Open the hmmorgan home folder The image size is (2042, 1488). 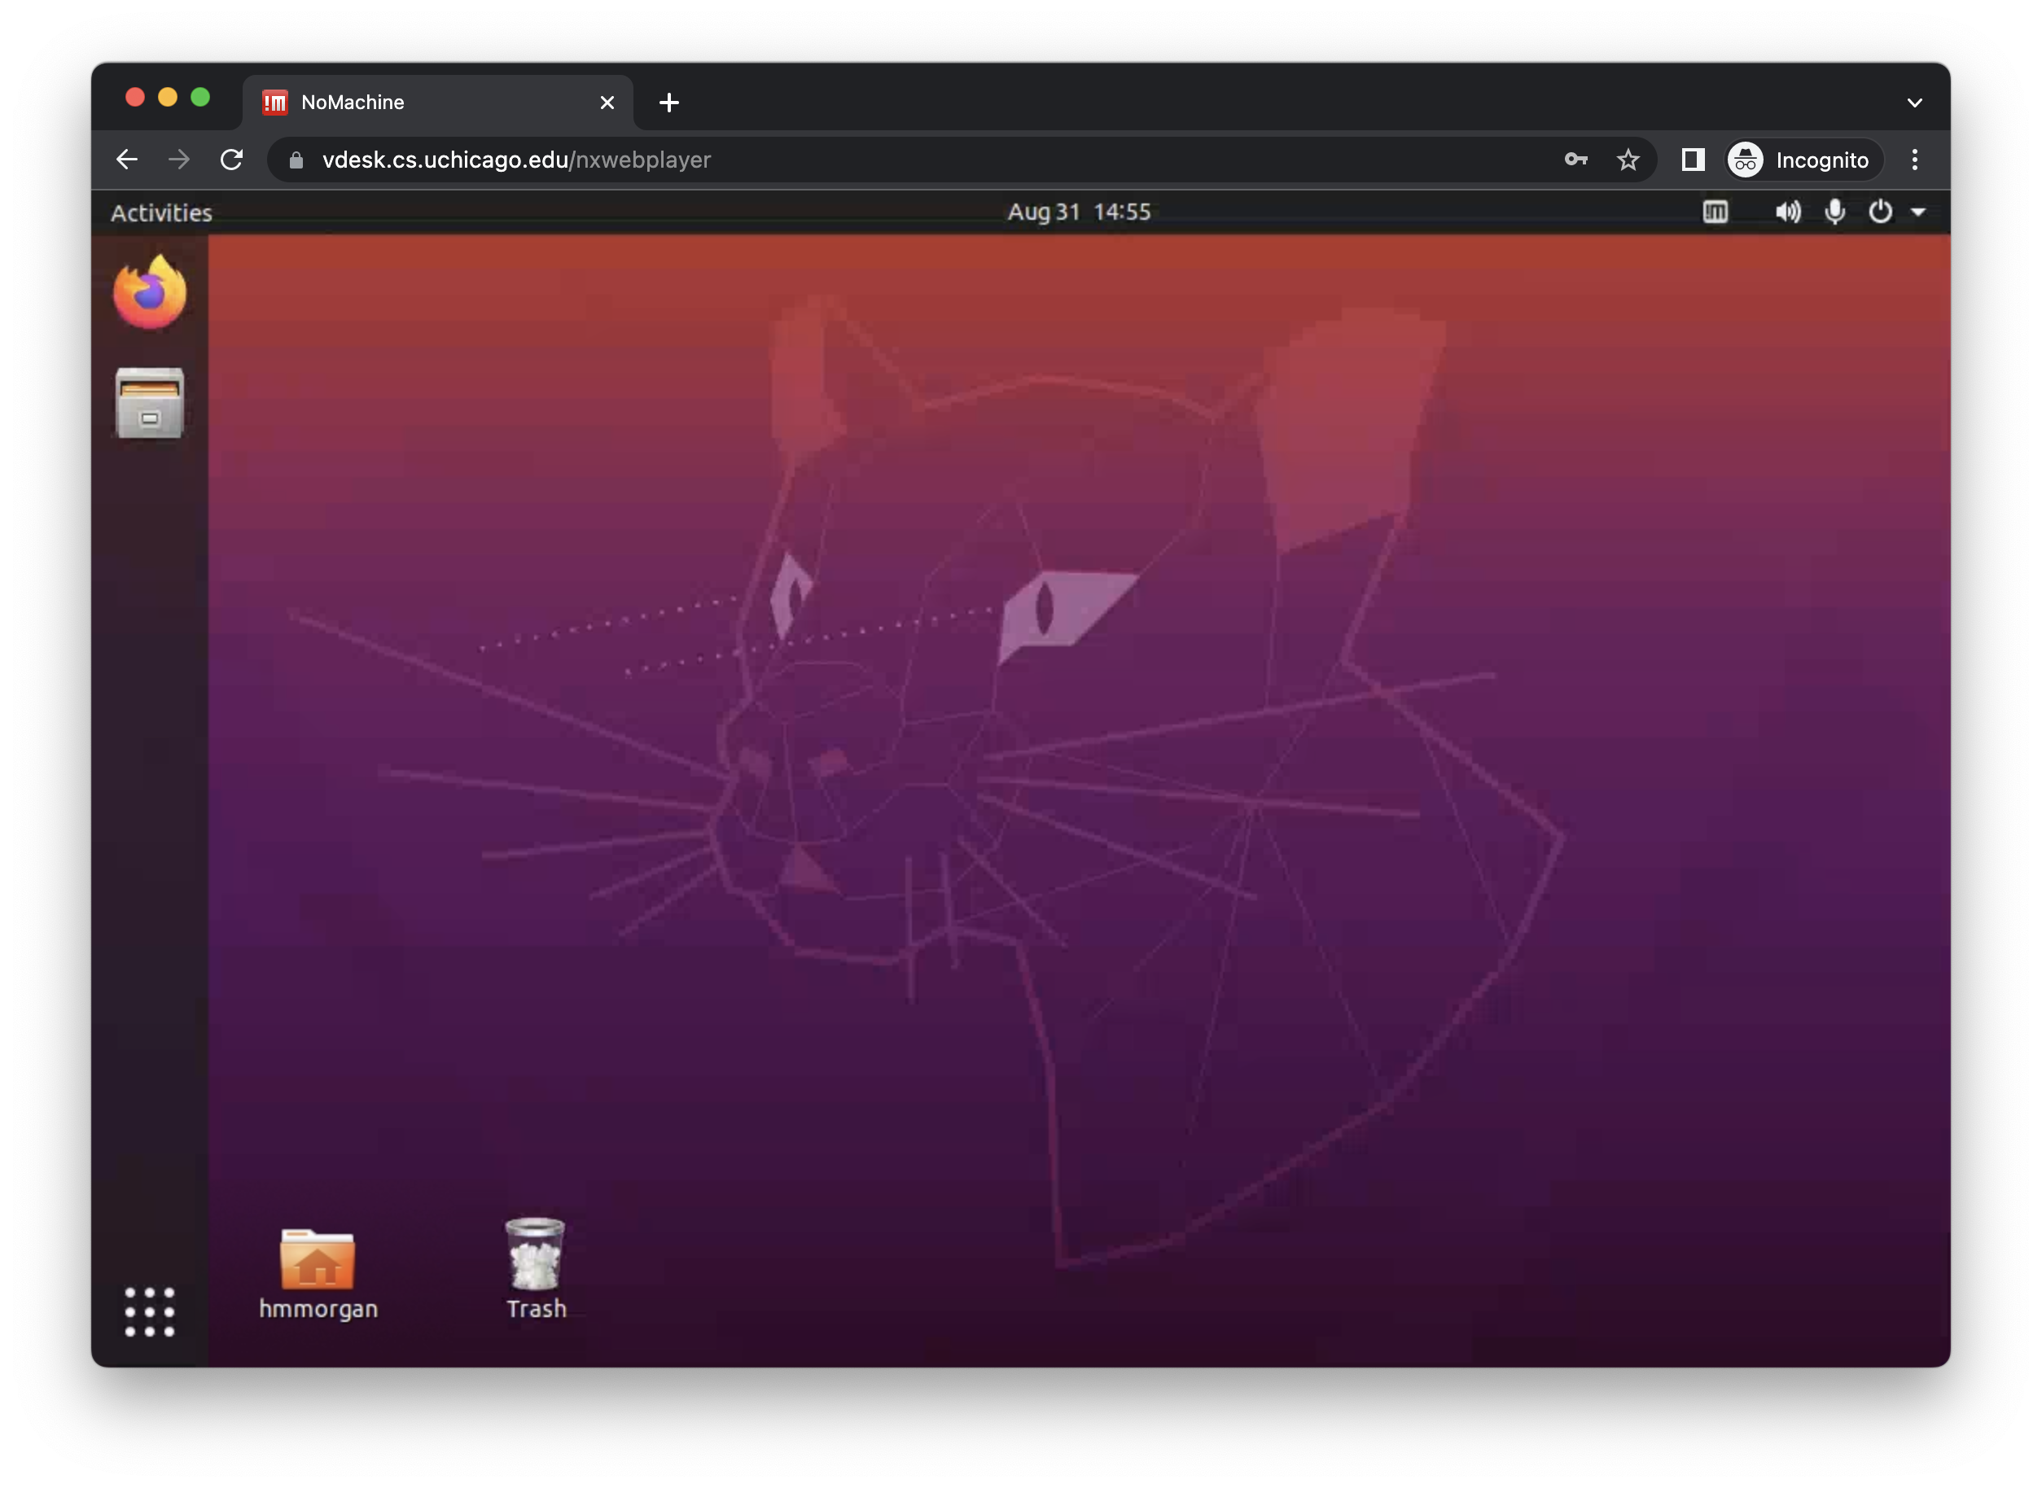coord(317,1261)
